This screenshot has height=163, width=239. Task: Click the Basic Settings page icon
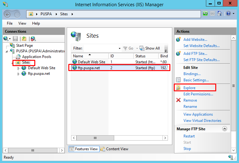[x=178, y=80]
